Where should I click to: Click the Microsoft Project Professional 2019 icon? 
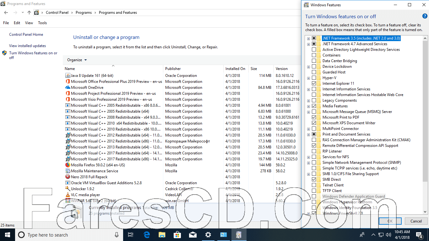click(68, 94)
